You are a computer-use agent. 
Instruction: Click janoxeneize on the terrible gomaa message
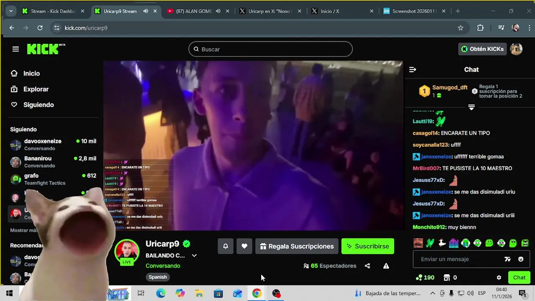point(436,157)
